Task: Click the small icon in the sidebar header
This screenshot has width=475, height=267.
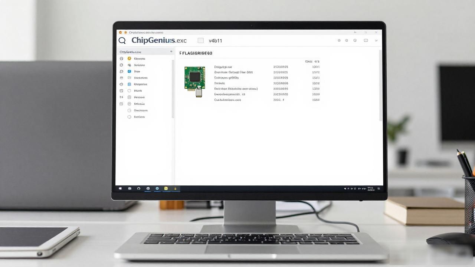Action: coord(171,52)
